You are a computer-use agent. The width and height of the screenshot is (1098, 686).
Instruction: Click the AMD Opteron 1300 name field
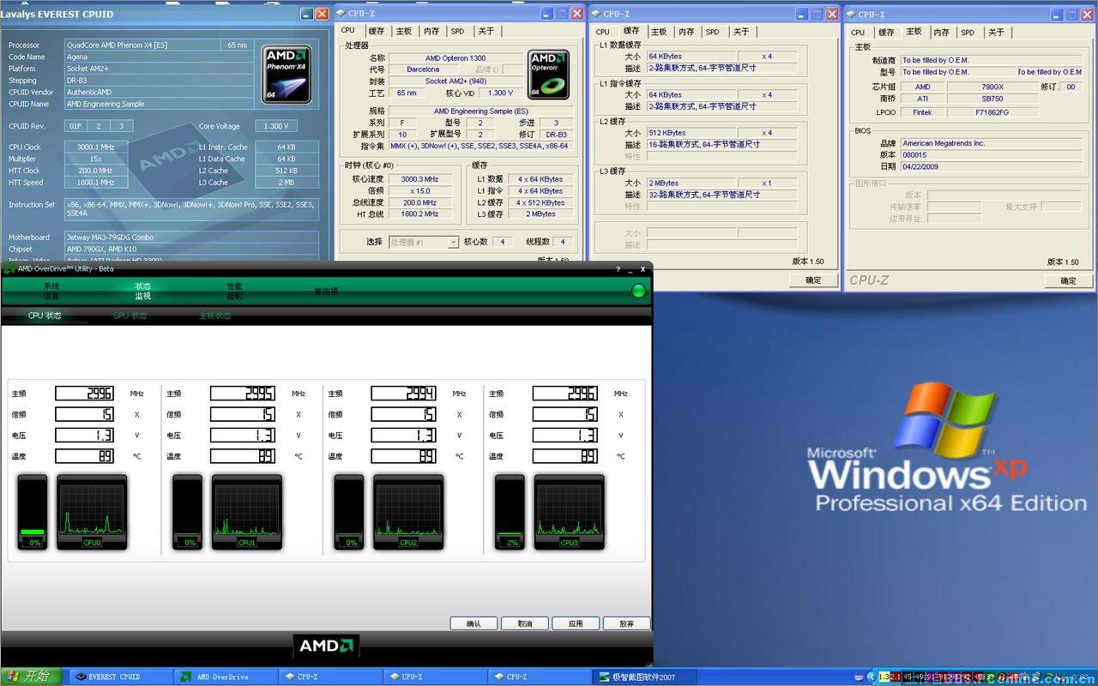(x=455, y=58)
